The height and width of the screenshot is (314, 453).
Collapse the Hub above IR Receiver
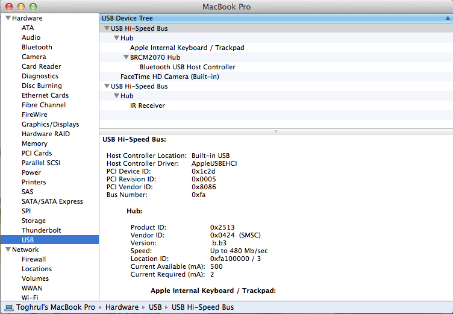(x=116, y=96)
